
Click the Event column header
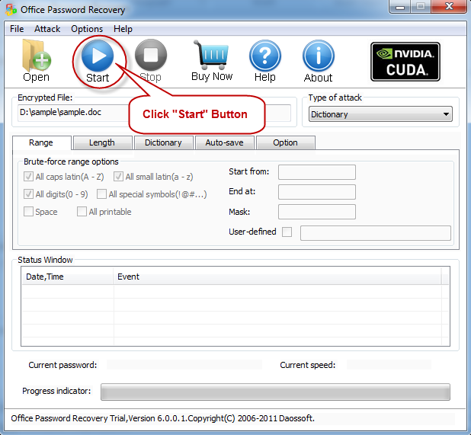pos(277,277)
